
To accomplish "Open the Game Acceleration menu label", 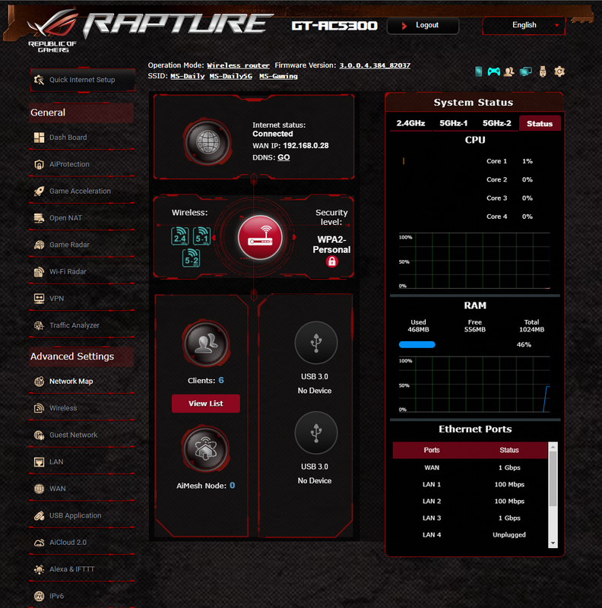I will (x=80, y=192).
